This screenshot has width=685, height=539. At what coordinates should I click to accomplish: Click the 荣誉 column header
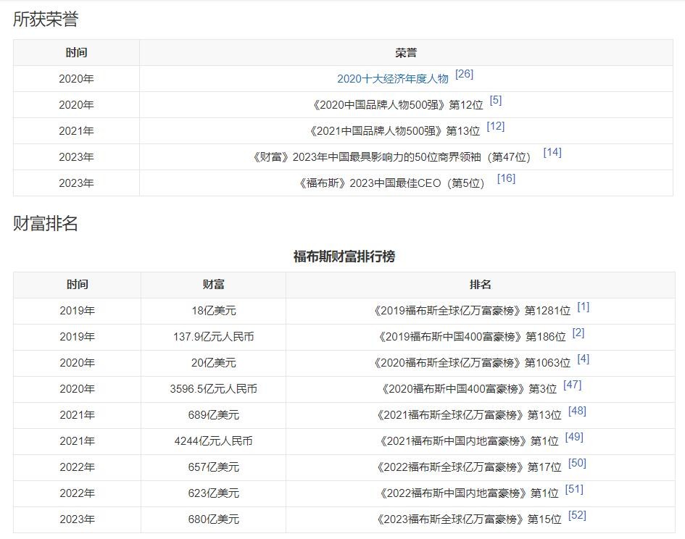(x=406, y=53)
